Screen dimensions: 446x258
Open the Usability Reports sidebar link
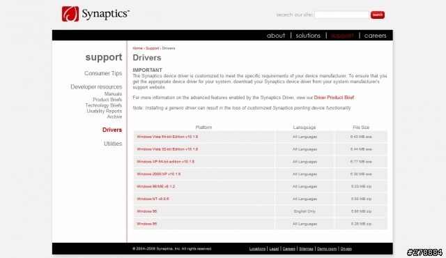(x=104, y=111)
